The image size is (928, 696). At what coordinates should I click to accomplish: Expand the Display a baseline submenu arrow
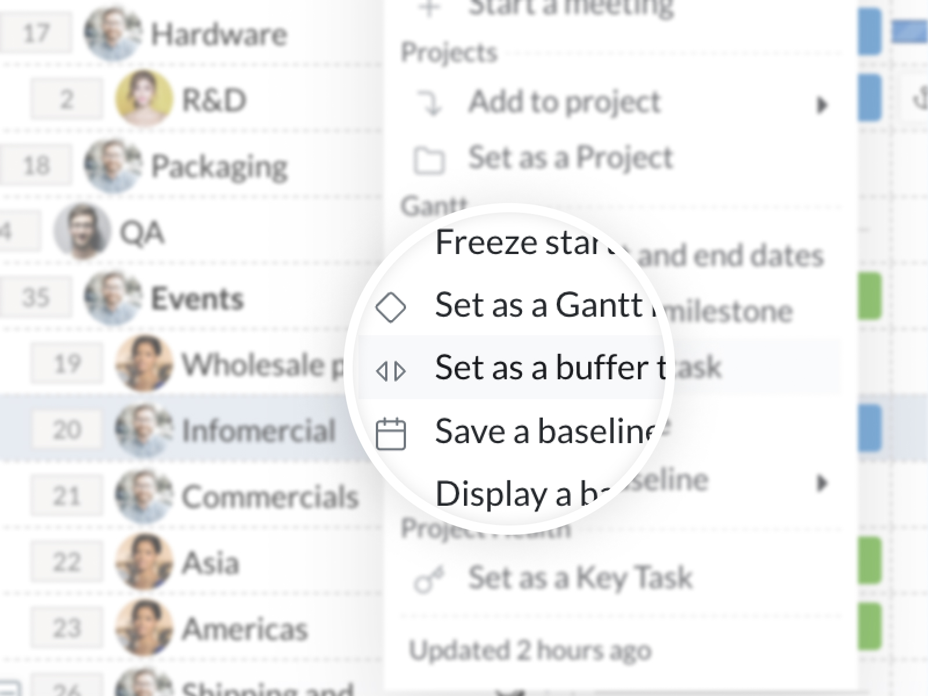[821, 483]
